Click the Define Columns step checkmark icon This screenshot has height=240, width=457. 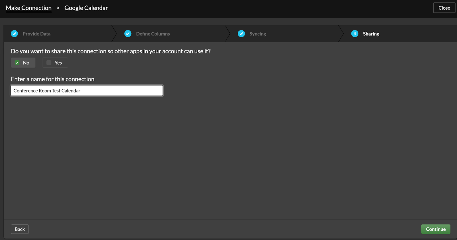click(128, 34)
